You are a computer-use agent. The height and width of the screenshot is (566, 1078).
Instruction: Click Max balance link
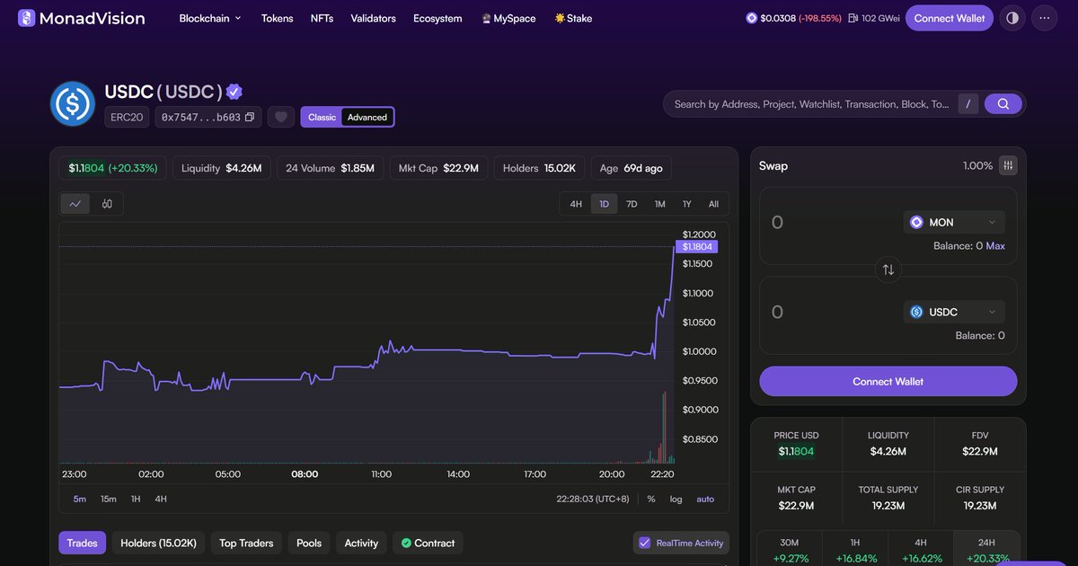[x=995, y=245]
